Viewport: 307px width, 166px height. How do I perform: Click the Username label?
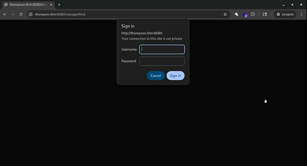point(129,49)
